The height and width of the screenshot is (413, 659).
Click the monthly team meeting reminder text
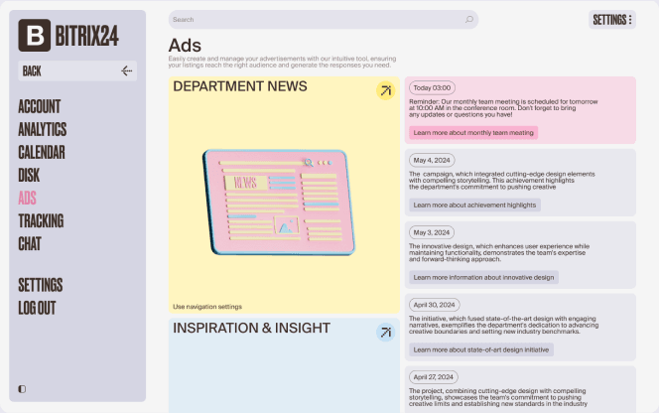pos(503,108)
